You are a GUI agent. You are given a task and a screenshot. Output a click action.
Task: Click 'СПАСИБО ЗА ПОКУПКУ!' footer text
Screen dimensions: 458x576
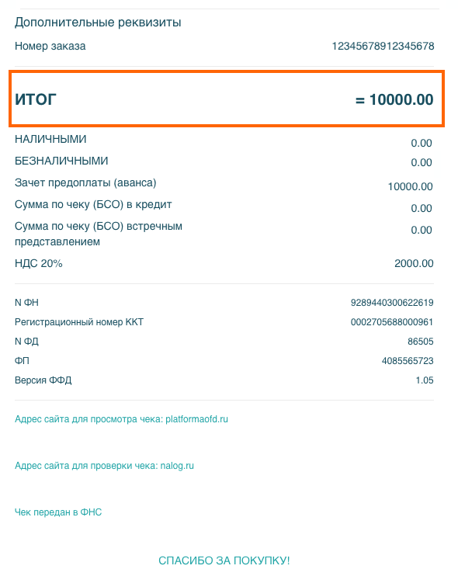[x=224, y=560]
